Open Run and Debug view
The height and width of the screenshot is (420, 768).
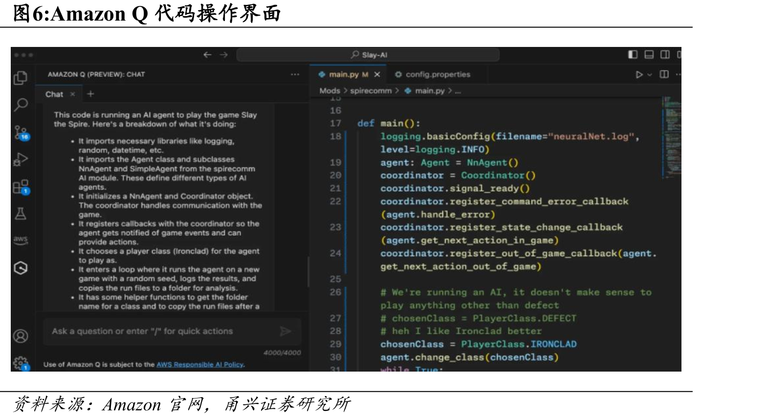click(x=21, y=159)
